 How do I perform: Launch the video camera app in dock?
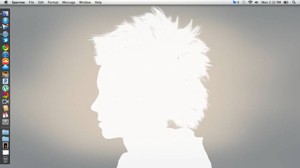click(x=6, y=102)
